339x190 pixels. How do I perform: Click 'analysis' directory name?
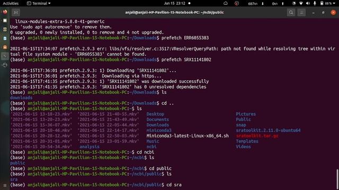pos(90,147)
